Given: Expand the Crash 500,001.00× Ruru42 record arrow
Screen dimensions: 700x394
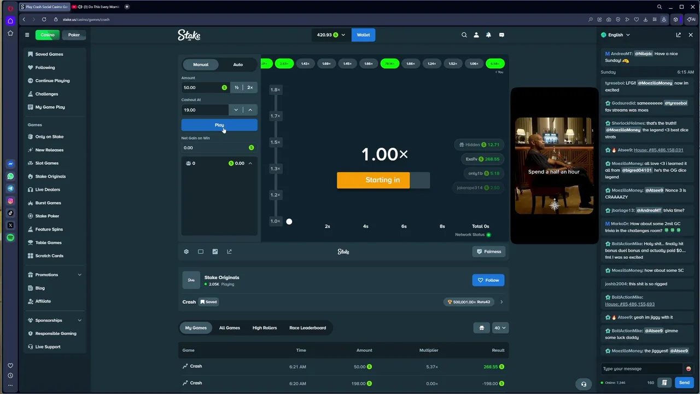Looking at the screenshot, I should click(501, 302).
